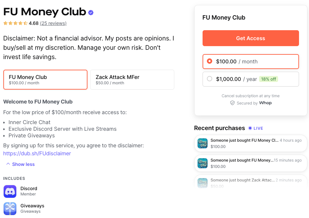Click the Giveaways gift icon

tap(10, 209)
